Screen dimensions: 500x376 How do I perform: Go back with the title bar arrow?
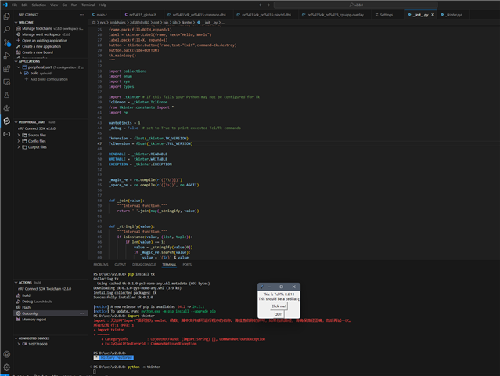261,5
